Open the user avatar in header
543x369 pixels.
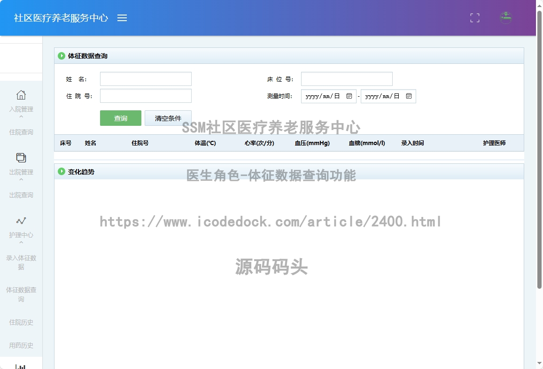(505, 18)
